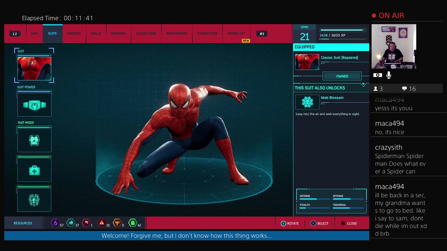Open the Suit Power belt icon slot

[x=34, y=105]
